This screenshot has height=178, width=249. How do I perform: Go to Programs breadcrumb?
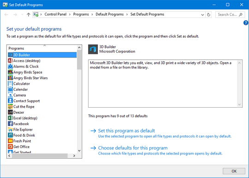point(81,14)
